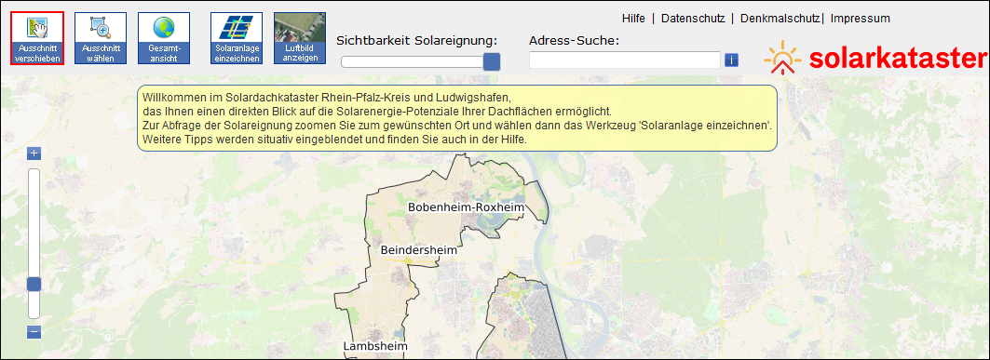Screen dimensions: 990x360
Task: Toggle Luftbild anzeigen aerial view
Action: point(300,38)
